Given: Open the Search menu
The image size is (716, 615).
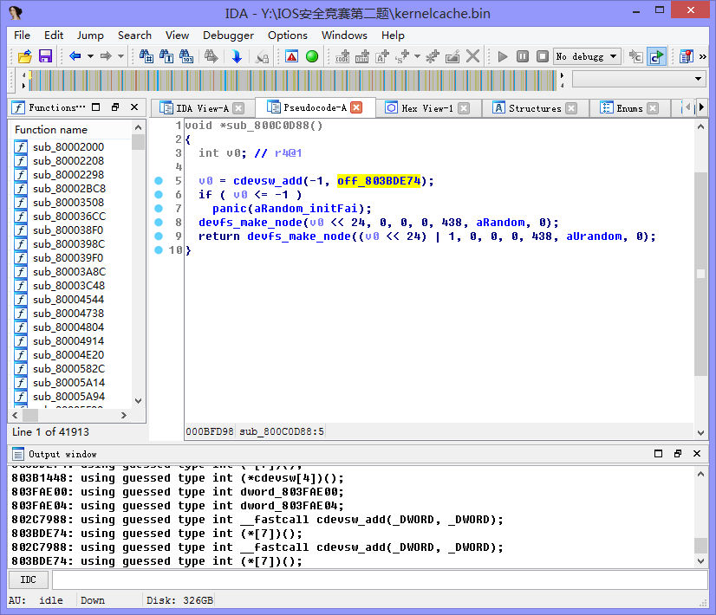Looking at the screenshot, I should tap(134, 36).
